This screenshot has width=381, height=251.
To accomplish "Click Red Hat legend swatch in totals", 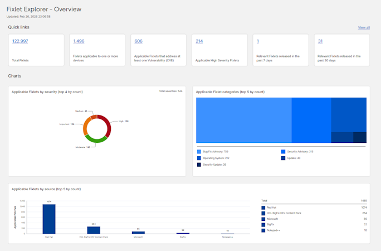I will click(263, 207).
